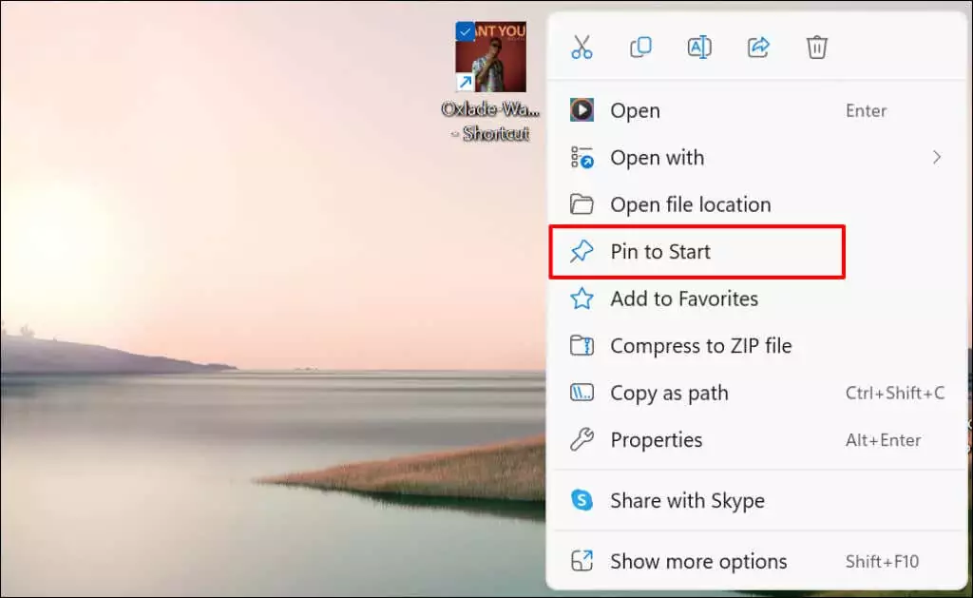The height and width of the screenshot is (598, 973).
Task: Open Properties from context menu
Action: pos(756,439)
